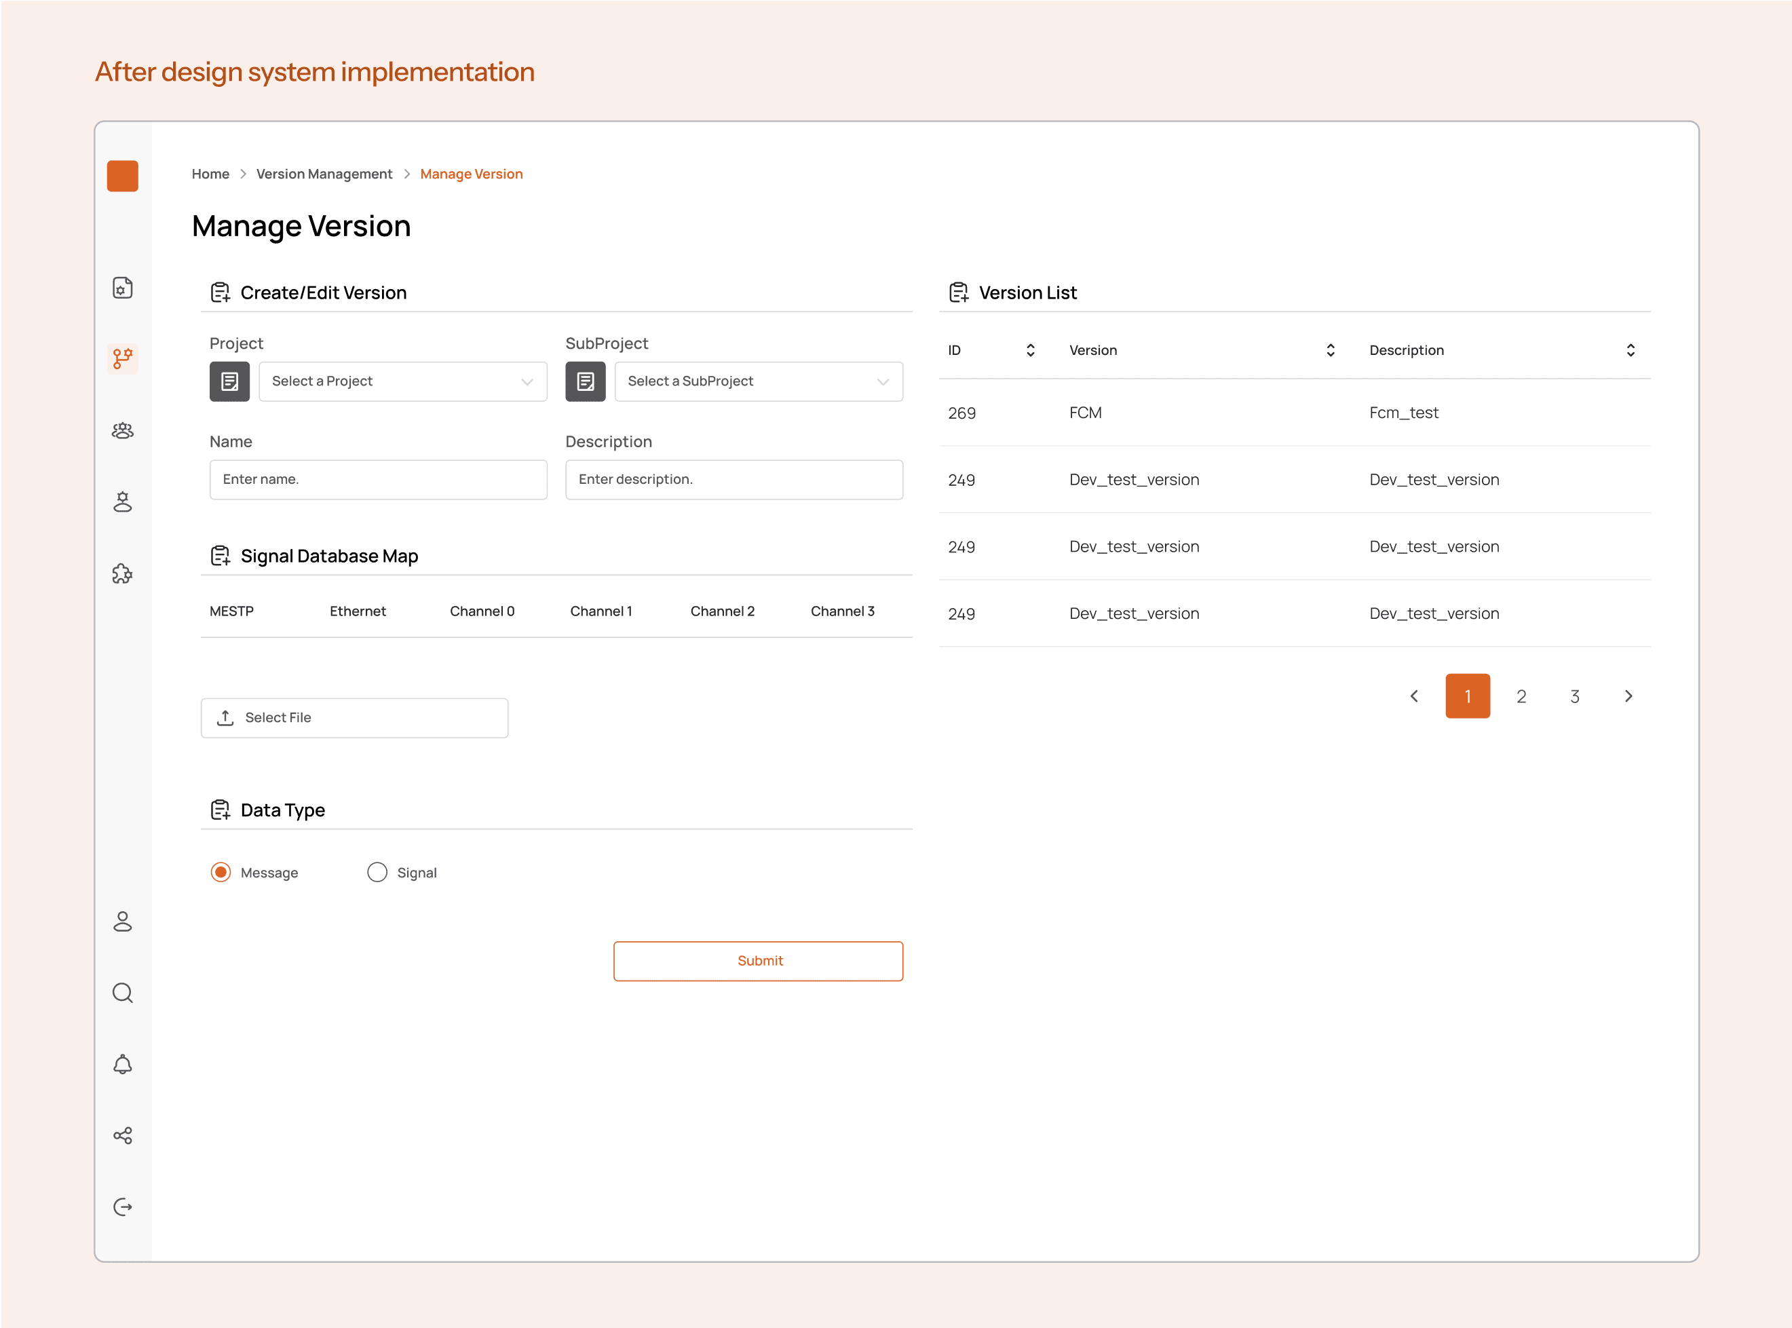This screenshot has height=1328, width=1792.
Task: Click the orange logo square in sidebar
Action: (122, 176)
